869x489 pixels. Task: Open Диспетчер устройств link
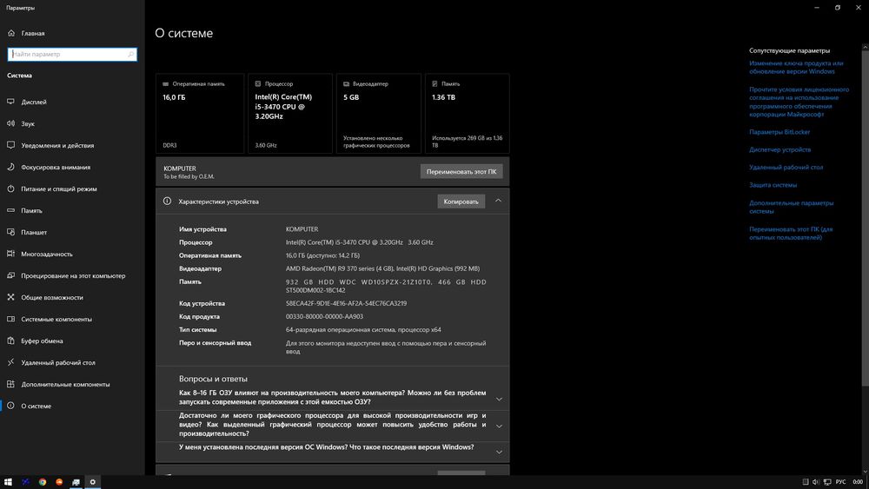point(779,149)
